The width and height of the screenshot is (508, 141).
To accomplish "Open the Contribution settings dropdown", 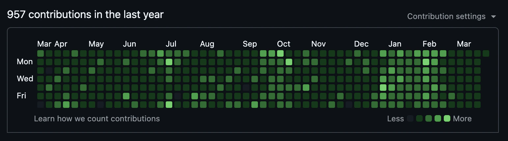I will 452,16.
